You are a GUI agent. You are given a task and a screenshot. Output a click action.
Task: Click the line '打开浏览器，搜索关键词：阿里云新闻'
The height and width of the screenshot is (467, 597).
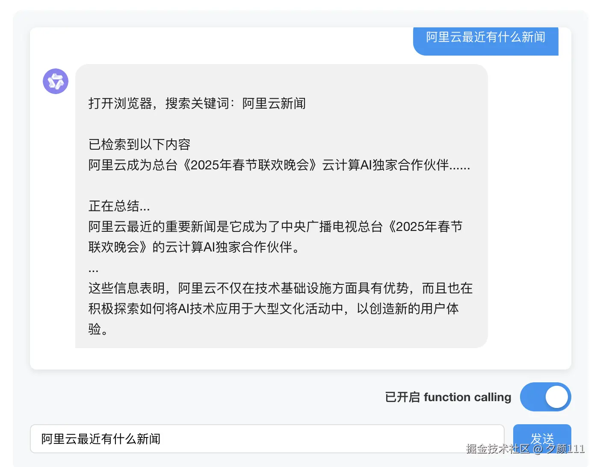coord(197,103)
